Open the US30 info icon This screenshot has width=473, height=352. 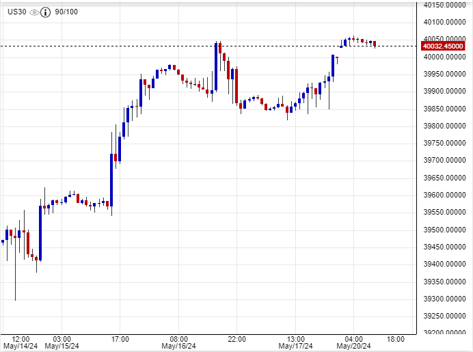pos(45,12)
